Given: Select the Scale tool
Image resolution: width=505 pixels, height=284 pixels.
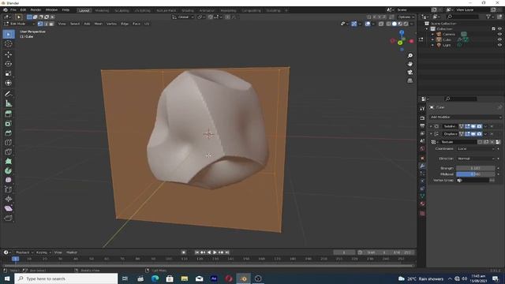Looking at the screenshot, I should (x=9, y=73).
